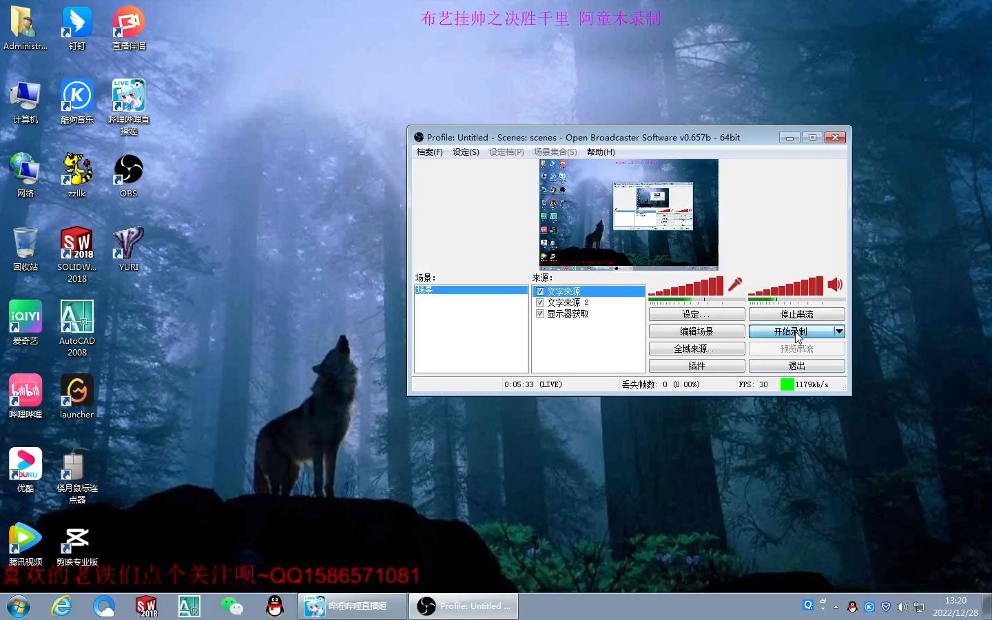
Task: Open 帮助(H) menu in OBS
Action: click(601, 152)
